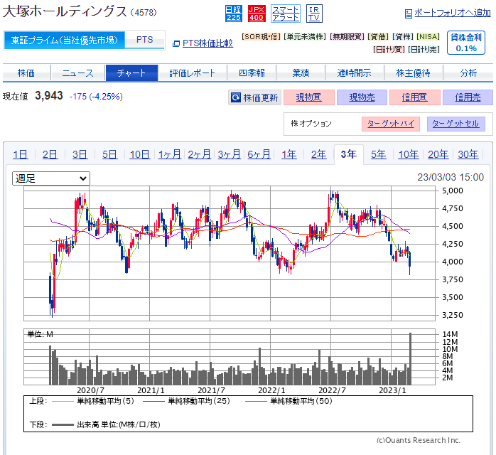This screenshot has height=455, width=496.
Task: Select 東証プライム market tab
Action: point(65,40)
